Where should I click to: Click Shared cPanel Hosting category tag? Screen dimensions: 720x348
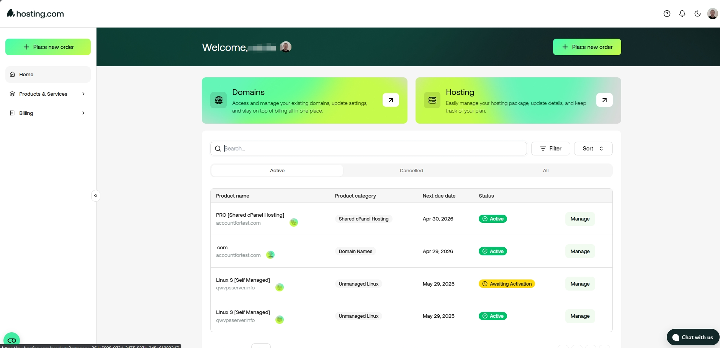(x=363, y=219)
